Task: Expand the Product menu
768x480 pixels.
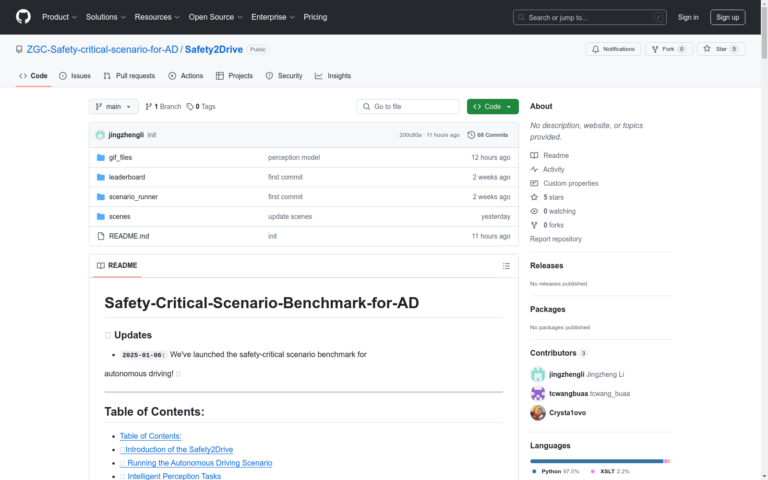Action: coord(60,17)
